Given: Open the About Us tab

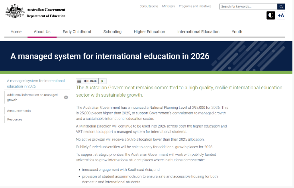Looking at the screenshot, I should click(x=42, y=32).
